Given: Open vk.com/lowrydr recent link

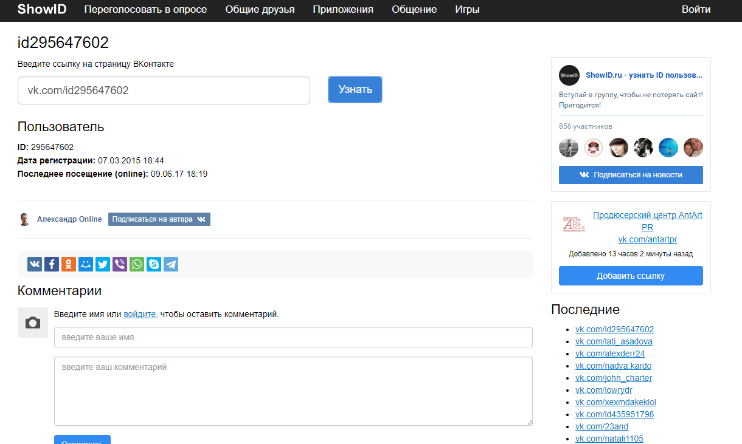Looking at the screenshot, I should pos(604,390).
